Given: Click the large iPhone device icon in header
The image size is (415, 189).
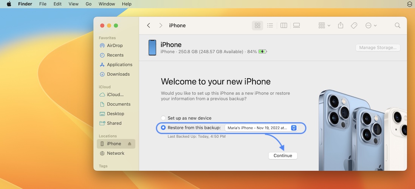Looking at the screenshot, I should [x=152, y=48].
